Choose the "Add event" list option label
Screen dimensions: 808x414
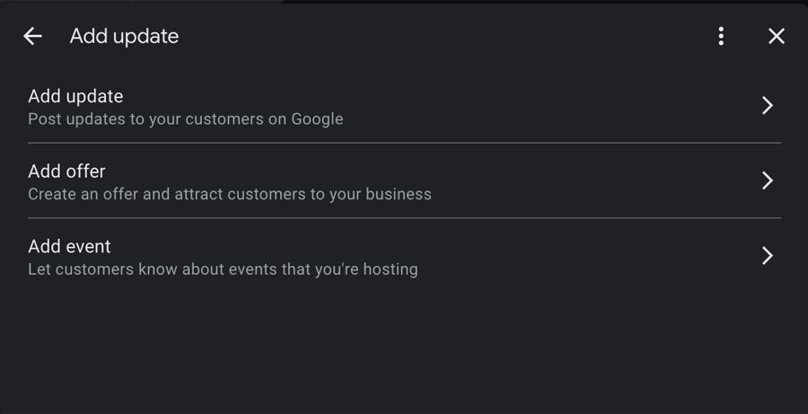tap(69, 246)
